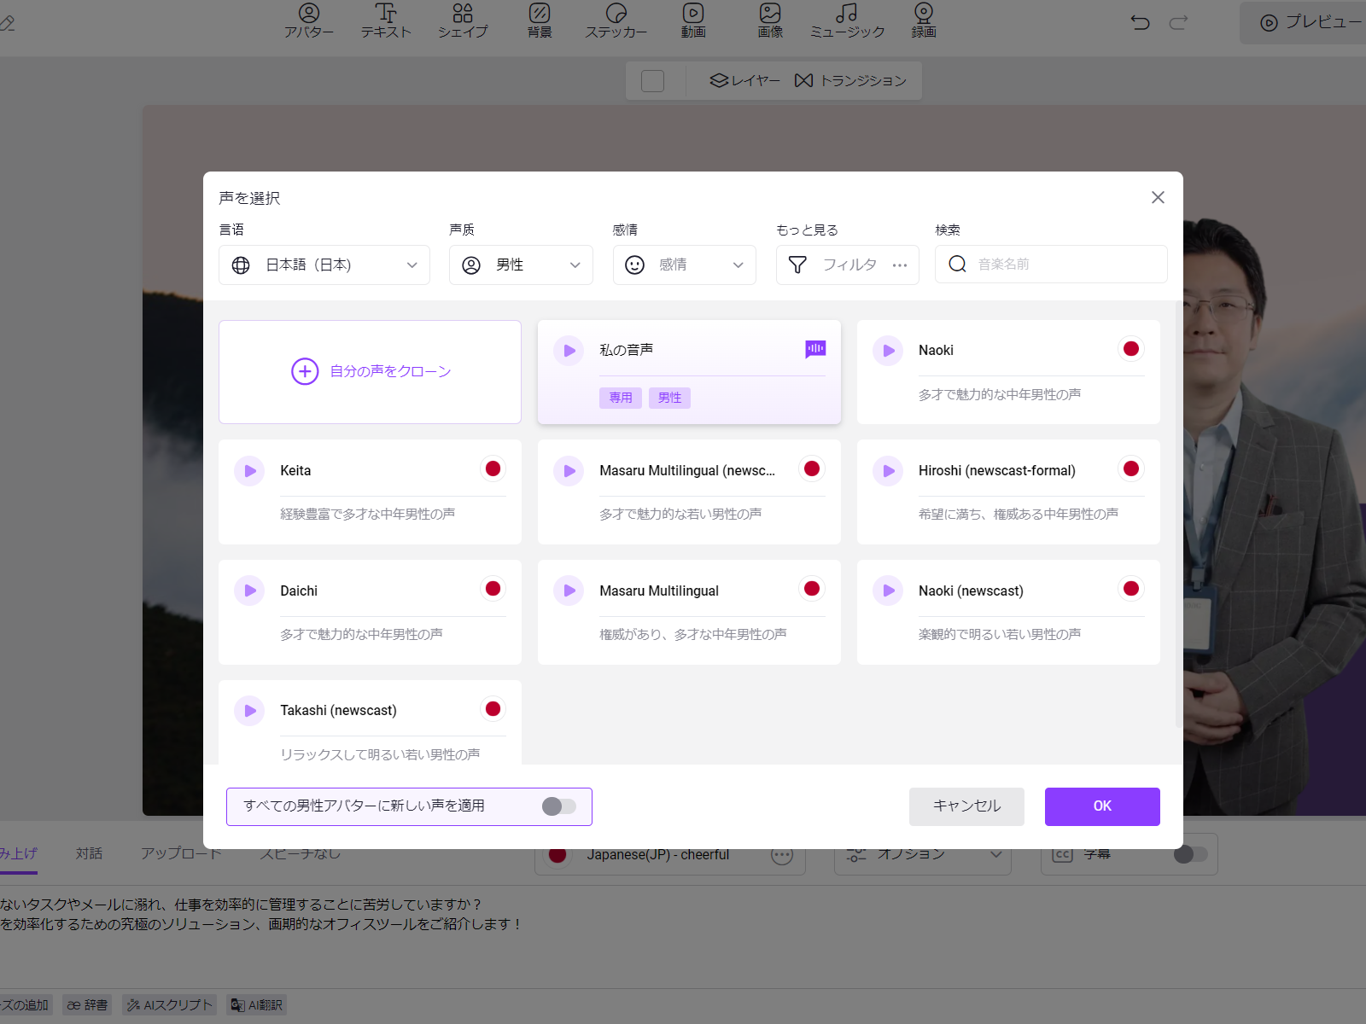Open the ミュージック panel
Viewport: 1366px width, 1024px height.
(846, 21)
